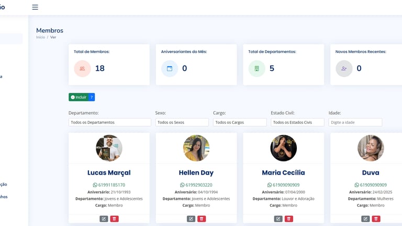Open the Todos os Departamentos dropdown

coord(110,122)
